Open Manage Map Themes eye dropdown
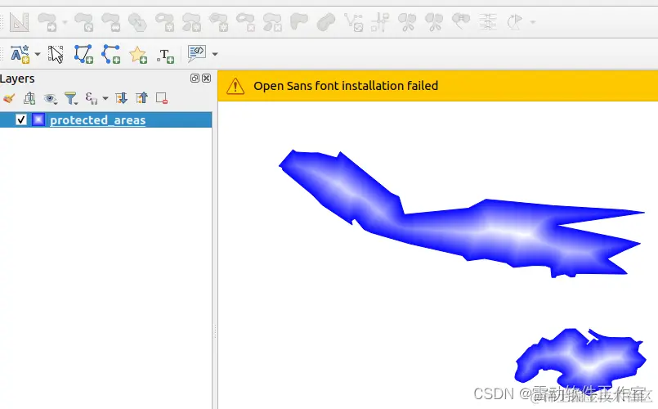 [51, 99]
